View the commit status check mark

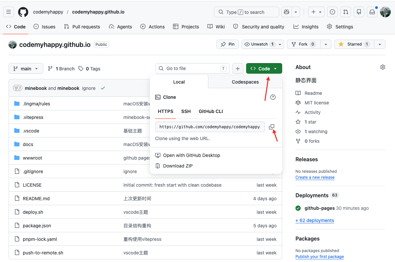[103, 88]
